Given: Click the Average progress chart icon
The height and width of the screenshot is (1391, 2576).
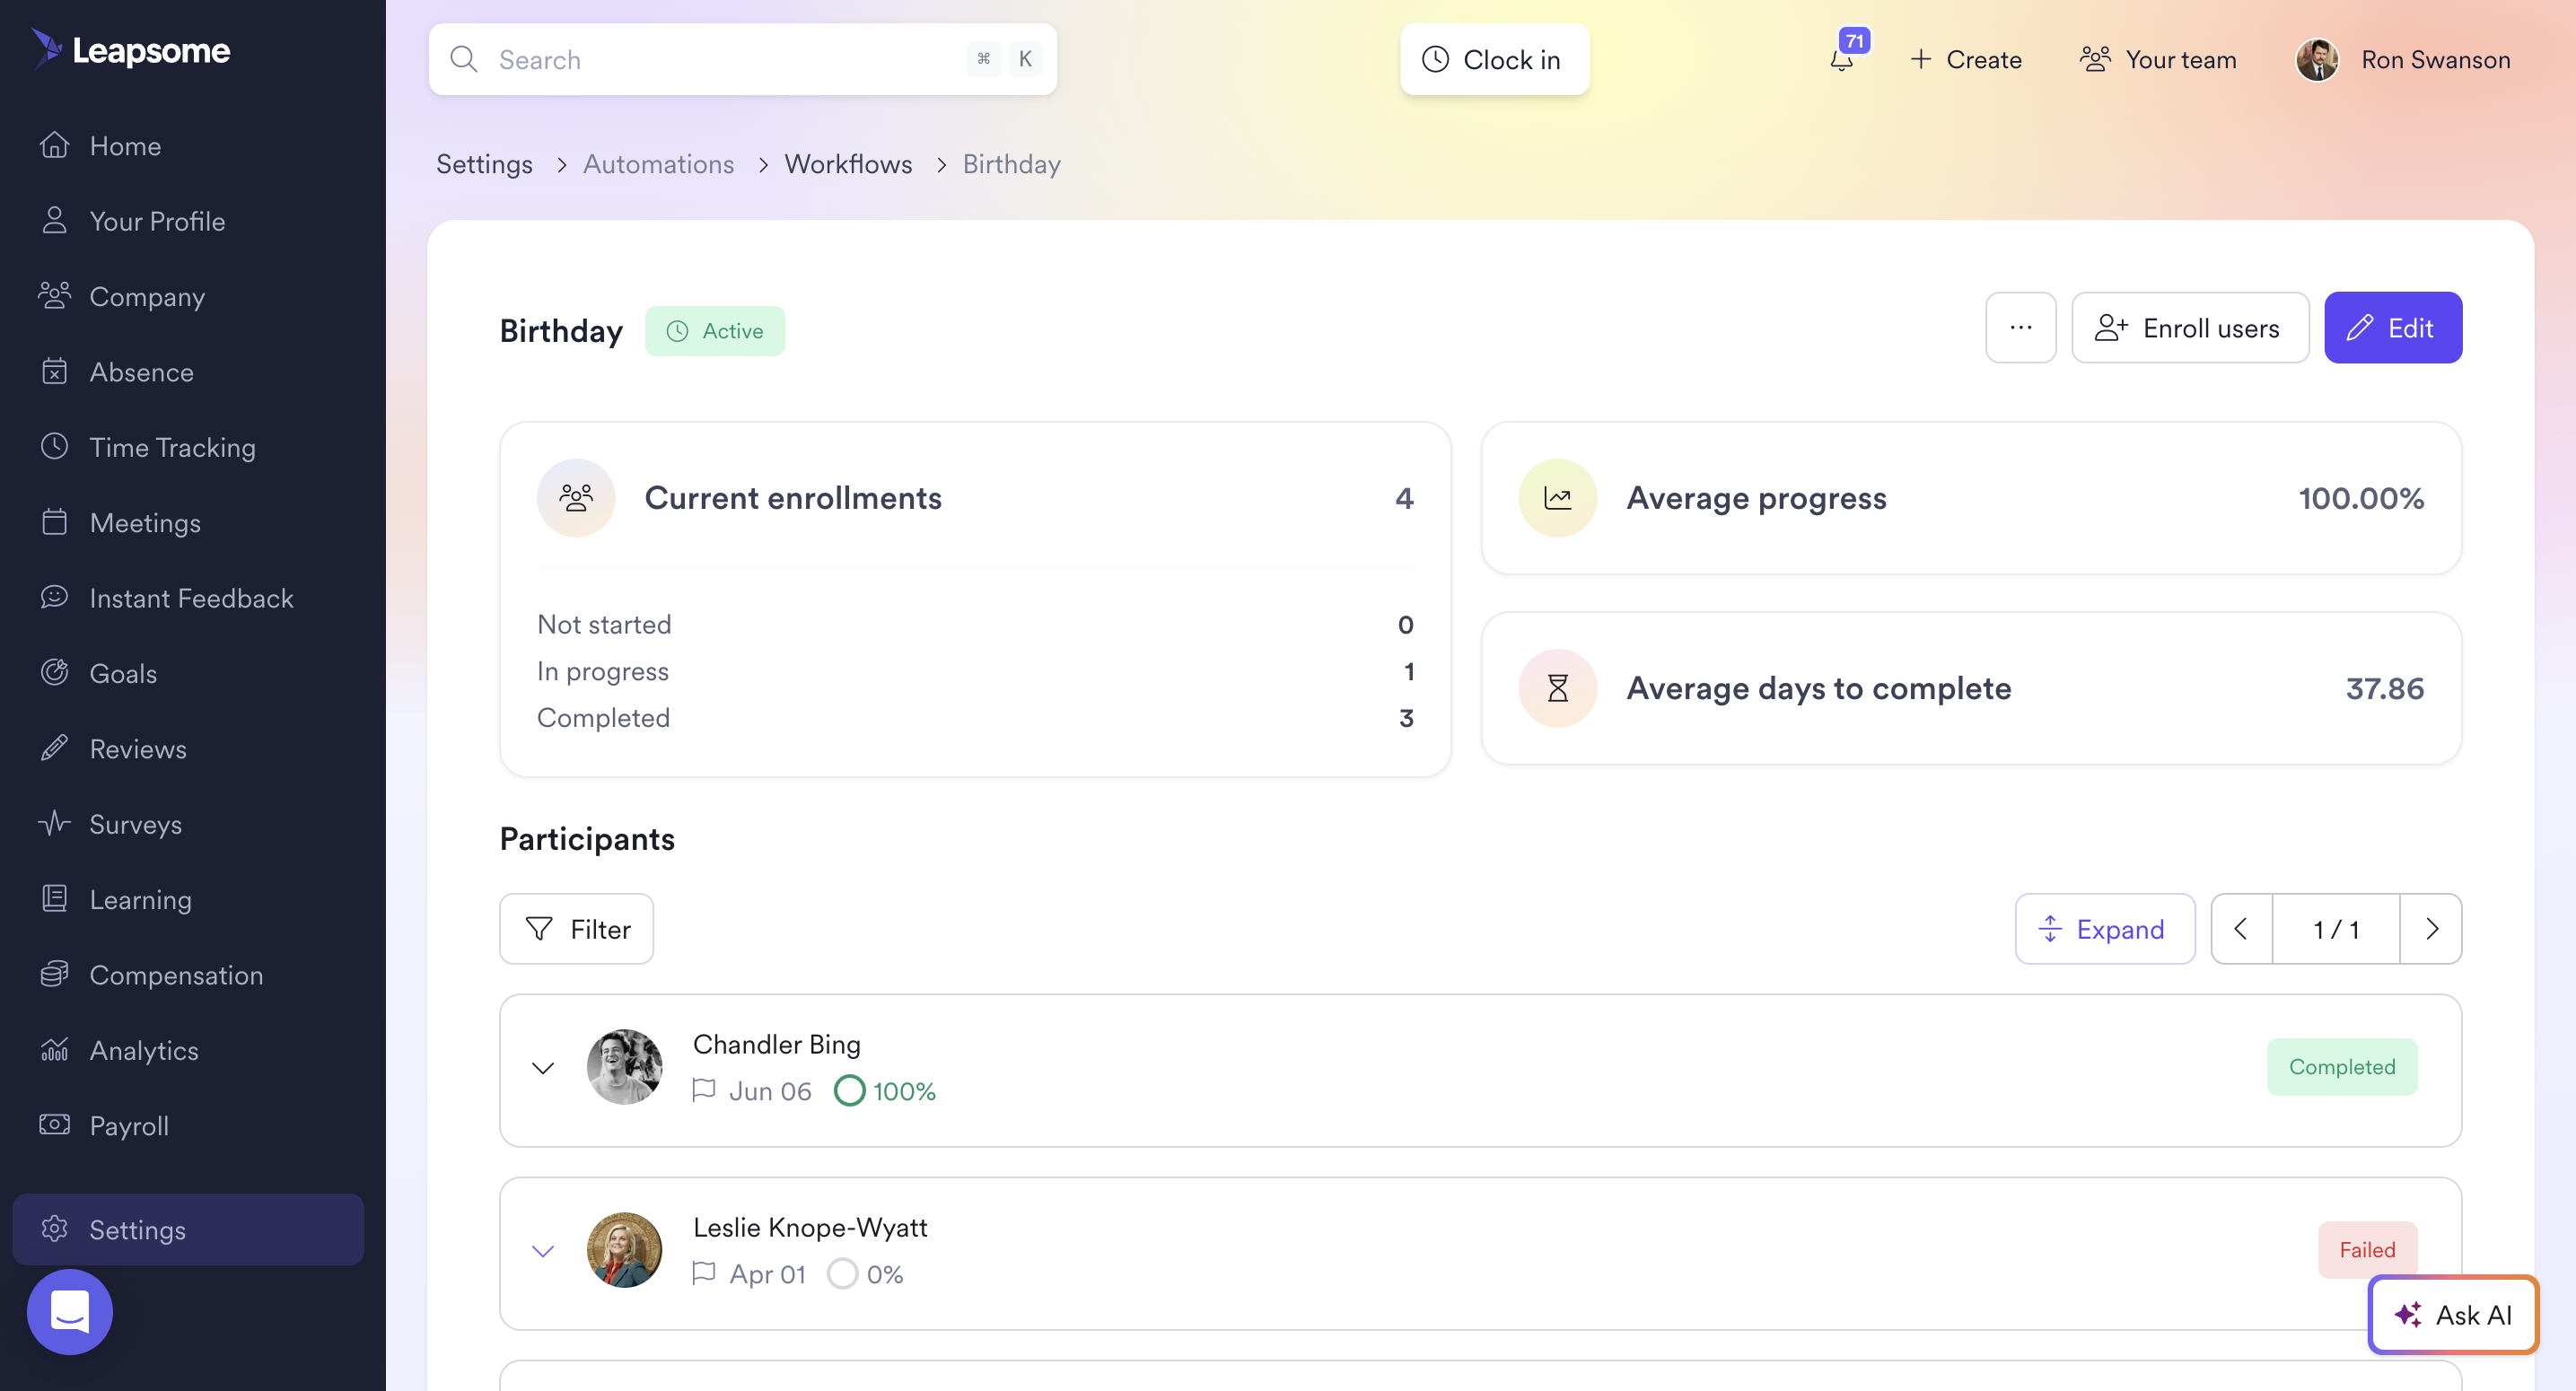Looking at the screenshot, I should (x=1557, y=498).
